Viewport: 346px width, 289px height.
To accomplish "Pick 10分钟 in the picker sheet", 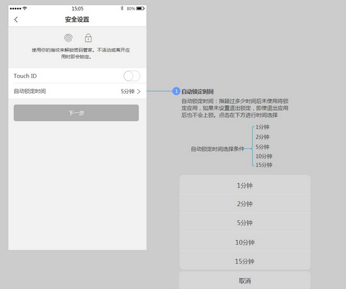I will tap(245, 242).
